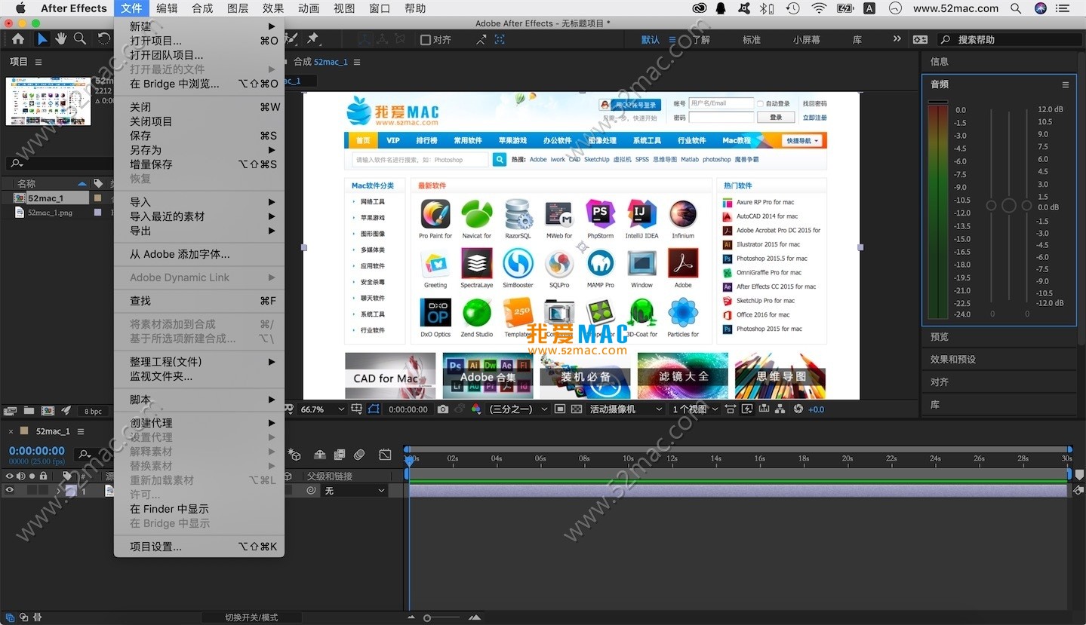Toggle the transparency grid icon
The height and width of the screenshot is (625, 1086).
click(x=576, y=409)
